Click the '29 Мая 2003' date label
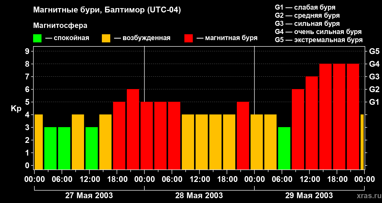 tap(309, 196)
